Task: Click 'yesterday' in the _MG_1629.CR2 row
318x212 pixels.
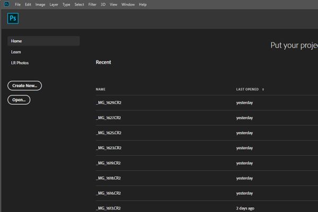Action: tap(244, 103)
